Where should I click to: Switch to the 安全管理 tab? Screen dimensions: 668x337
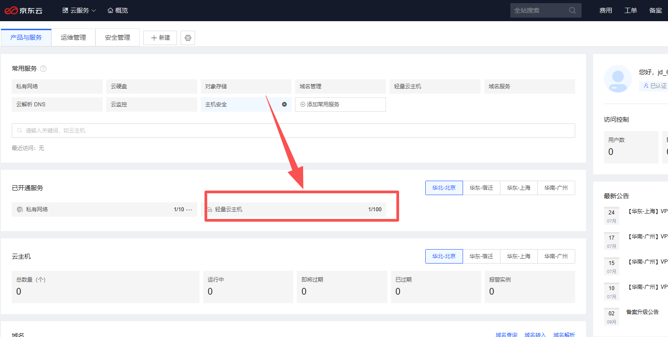[118, 37]
